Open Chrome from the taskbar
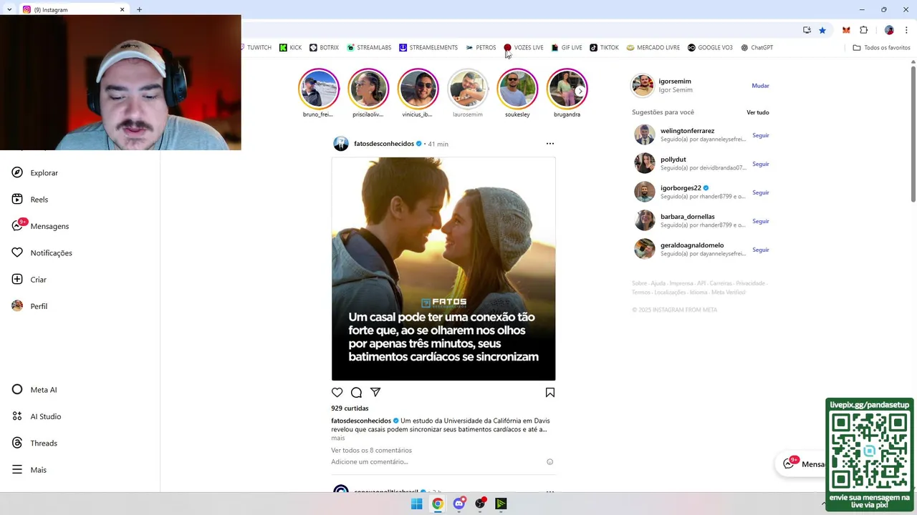Screen dimensions: 917x515 click(438, 504)
